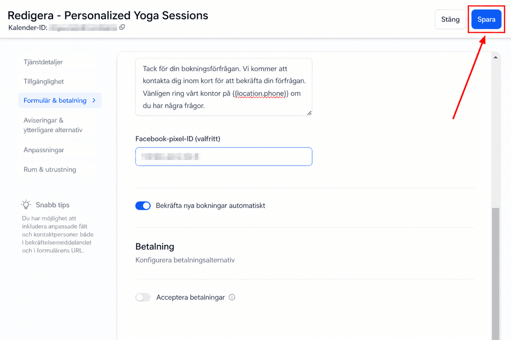Go to the Tillgänglighet section

tap(44, 81)
